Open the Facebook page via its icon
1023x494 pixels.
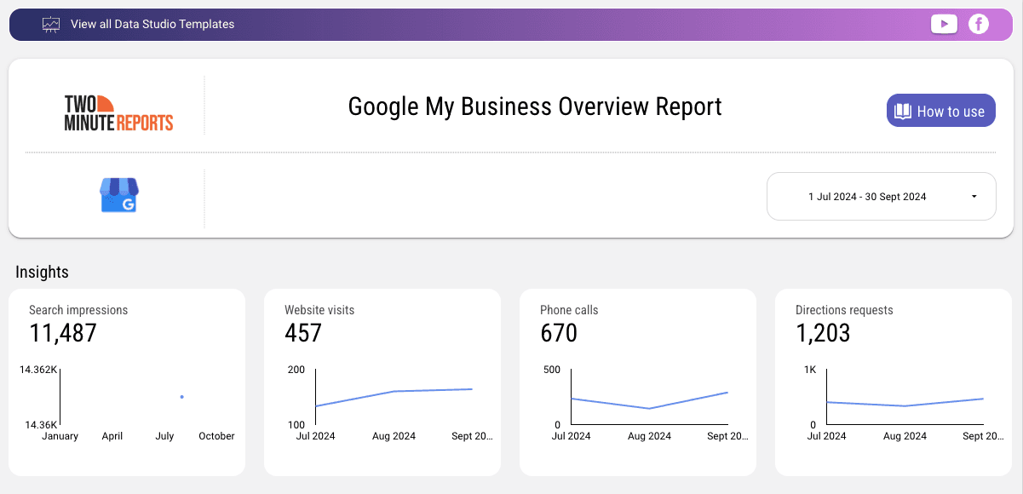(x=979, y=24)
